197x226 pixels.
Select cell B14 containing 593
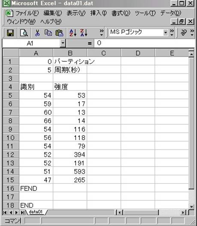[x=70, y=171]
